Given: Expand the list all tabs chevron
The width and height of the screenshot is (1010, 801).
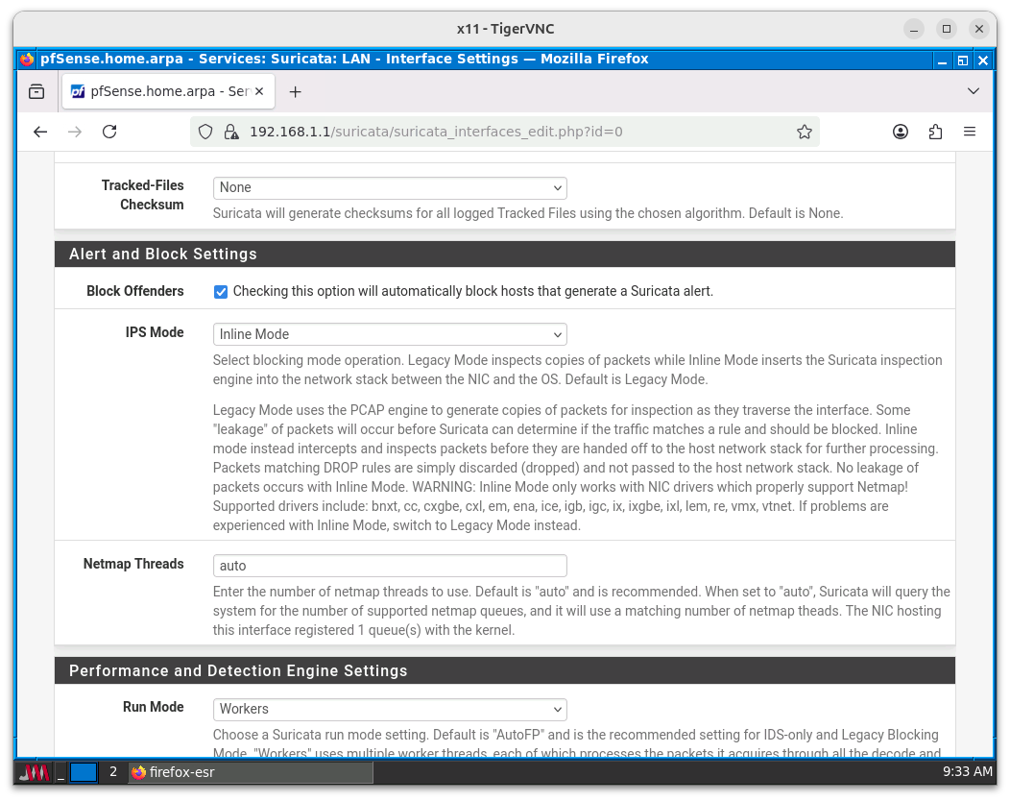Looking at the screenshot, I should point(974,91).
